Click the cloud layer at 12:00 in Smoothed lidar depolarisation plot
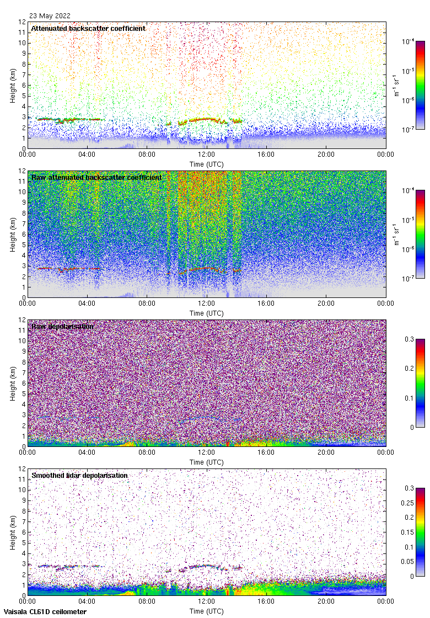The width and height of the screenshot is (430, 618). pyautogui.click(x=206, y=566)
